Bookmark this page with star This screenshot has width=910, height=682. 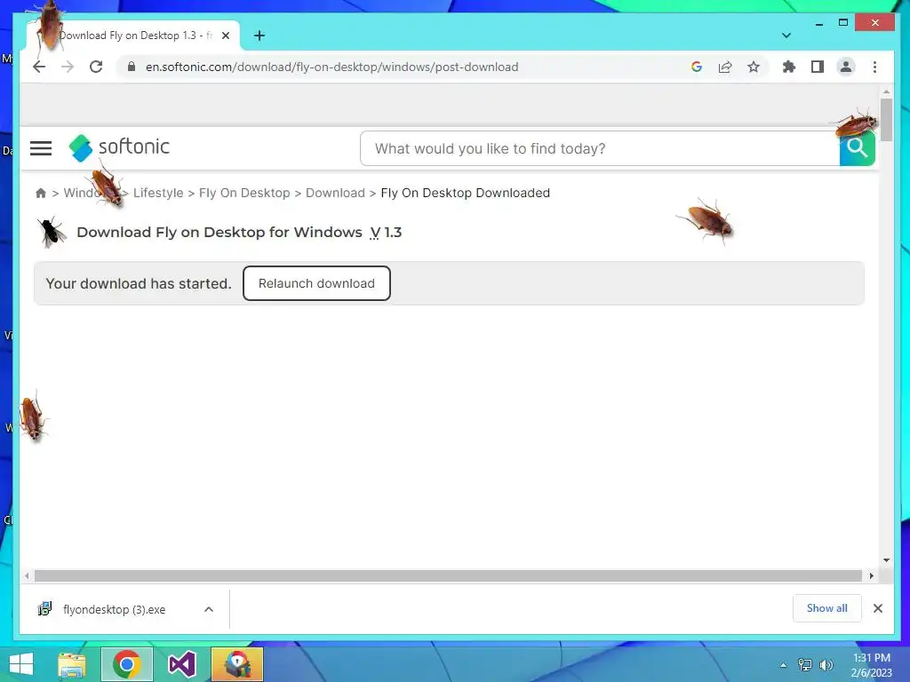[754, 67]
